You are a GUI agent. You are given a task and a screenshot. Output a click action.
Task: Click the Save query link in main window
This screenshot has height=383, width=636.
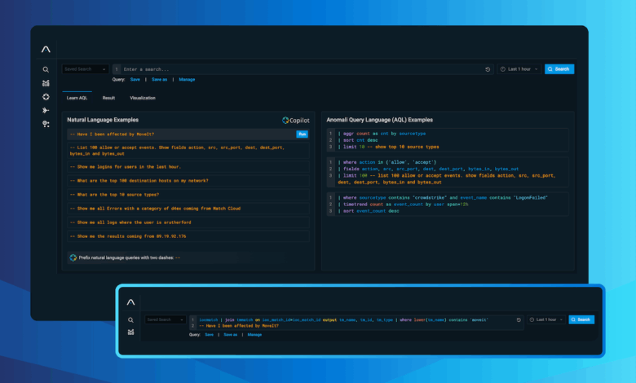pos(135,79)
